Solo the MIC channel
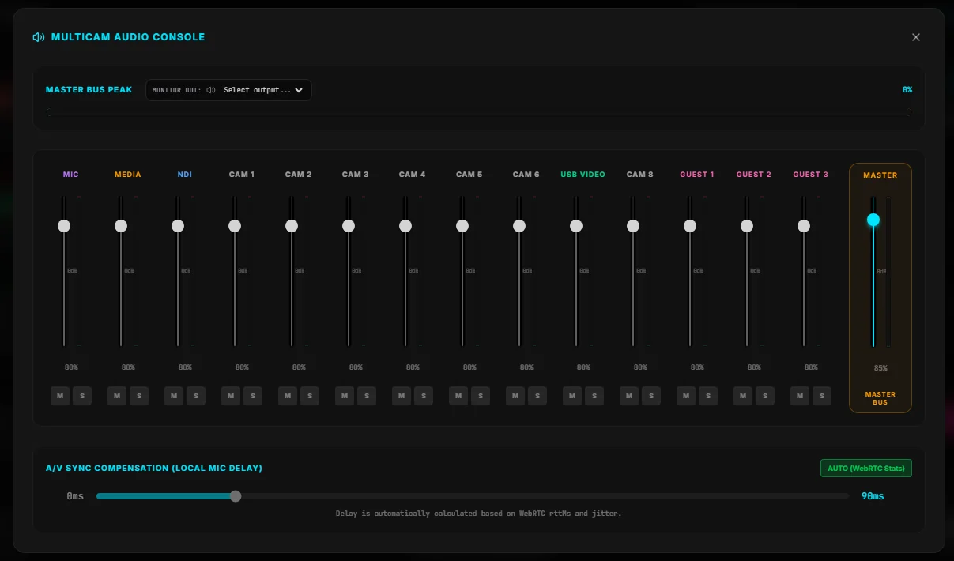954x561 pixels. pos(82,396)
